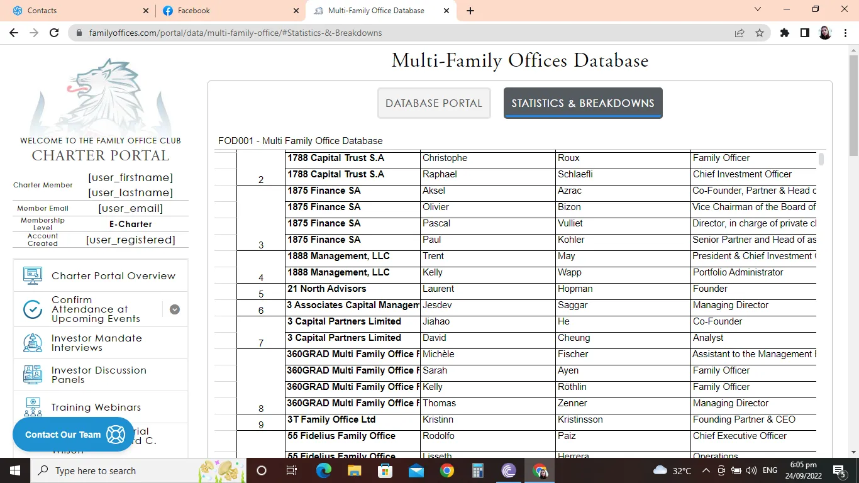The image size is (859, 483).
Task: Open the Windows Start menu
Action: (14, 470)
